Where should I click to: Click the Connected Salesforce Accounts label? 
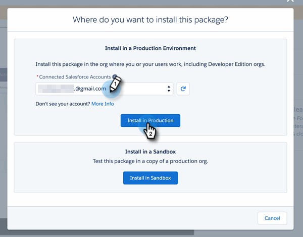[75, 76]
